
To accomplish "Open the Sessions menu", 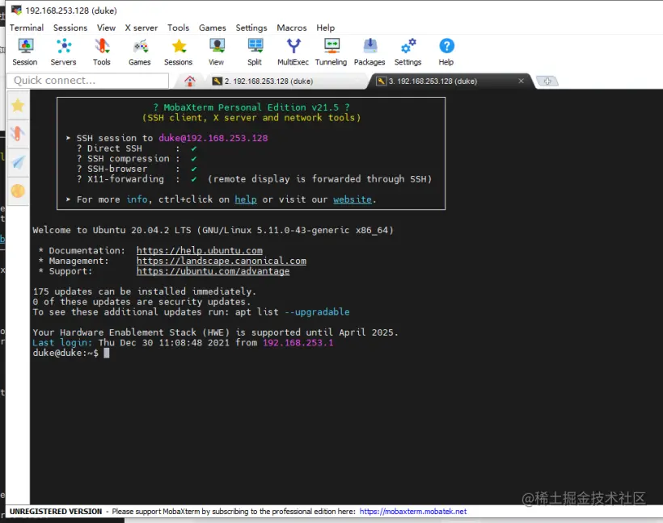I will (70, 28).
